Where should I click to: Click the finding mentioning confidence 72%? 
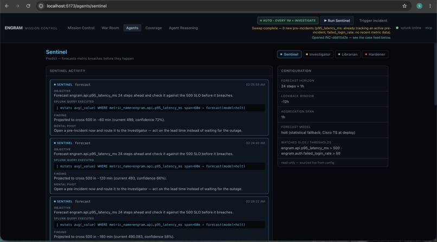tap(110, 120)
